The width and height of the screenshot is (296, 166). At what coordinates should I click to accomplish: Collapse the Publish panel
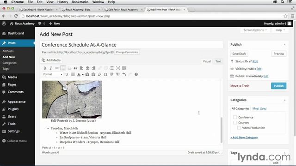coord(284,45)
